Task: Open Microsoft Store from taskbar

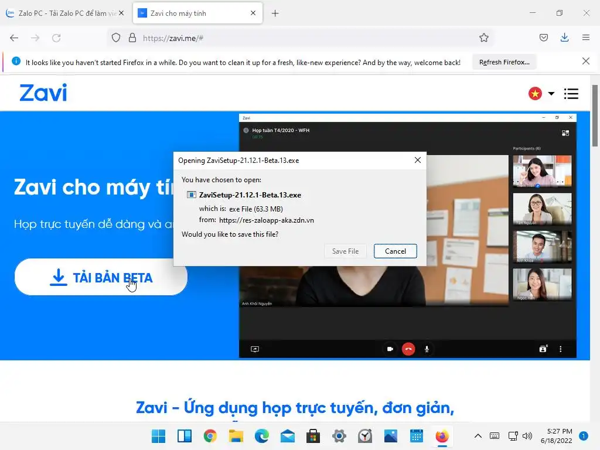Action: (313, 436)
